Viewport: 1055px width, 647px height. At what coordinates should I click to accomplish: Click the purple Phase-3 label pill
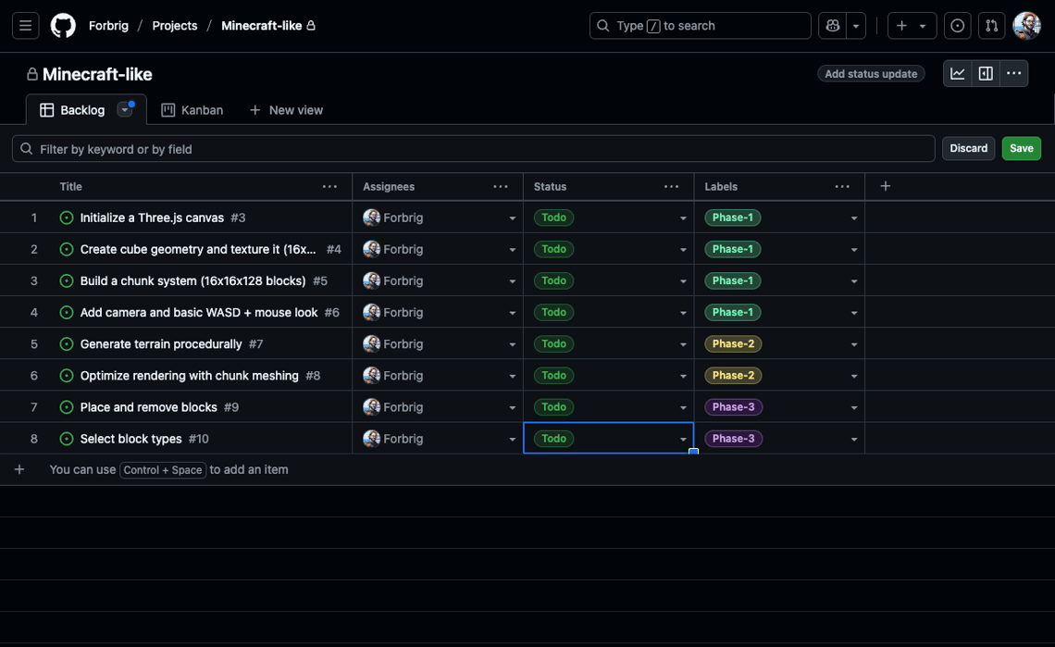coord(733,438)
